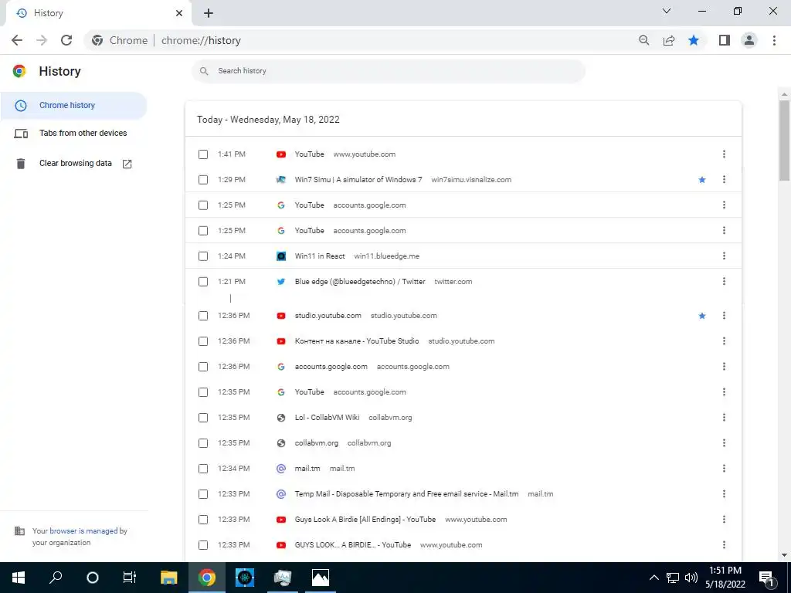Check the Guys Look A Birdie [All Endings] checkbox

pos(203,520)
